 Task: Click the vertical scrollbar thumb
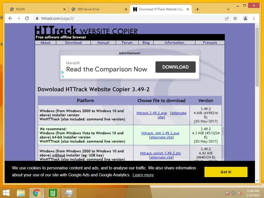point(257,57)
